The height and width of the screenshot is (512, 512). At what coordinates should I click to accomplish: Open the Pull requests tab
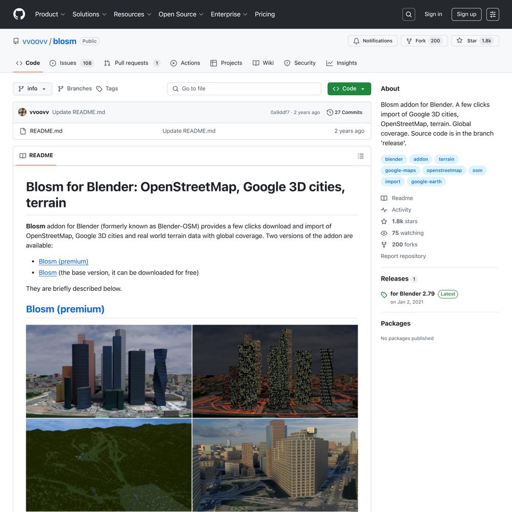pos(131,63)
